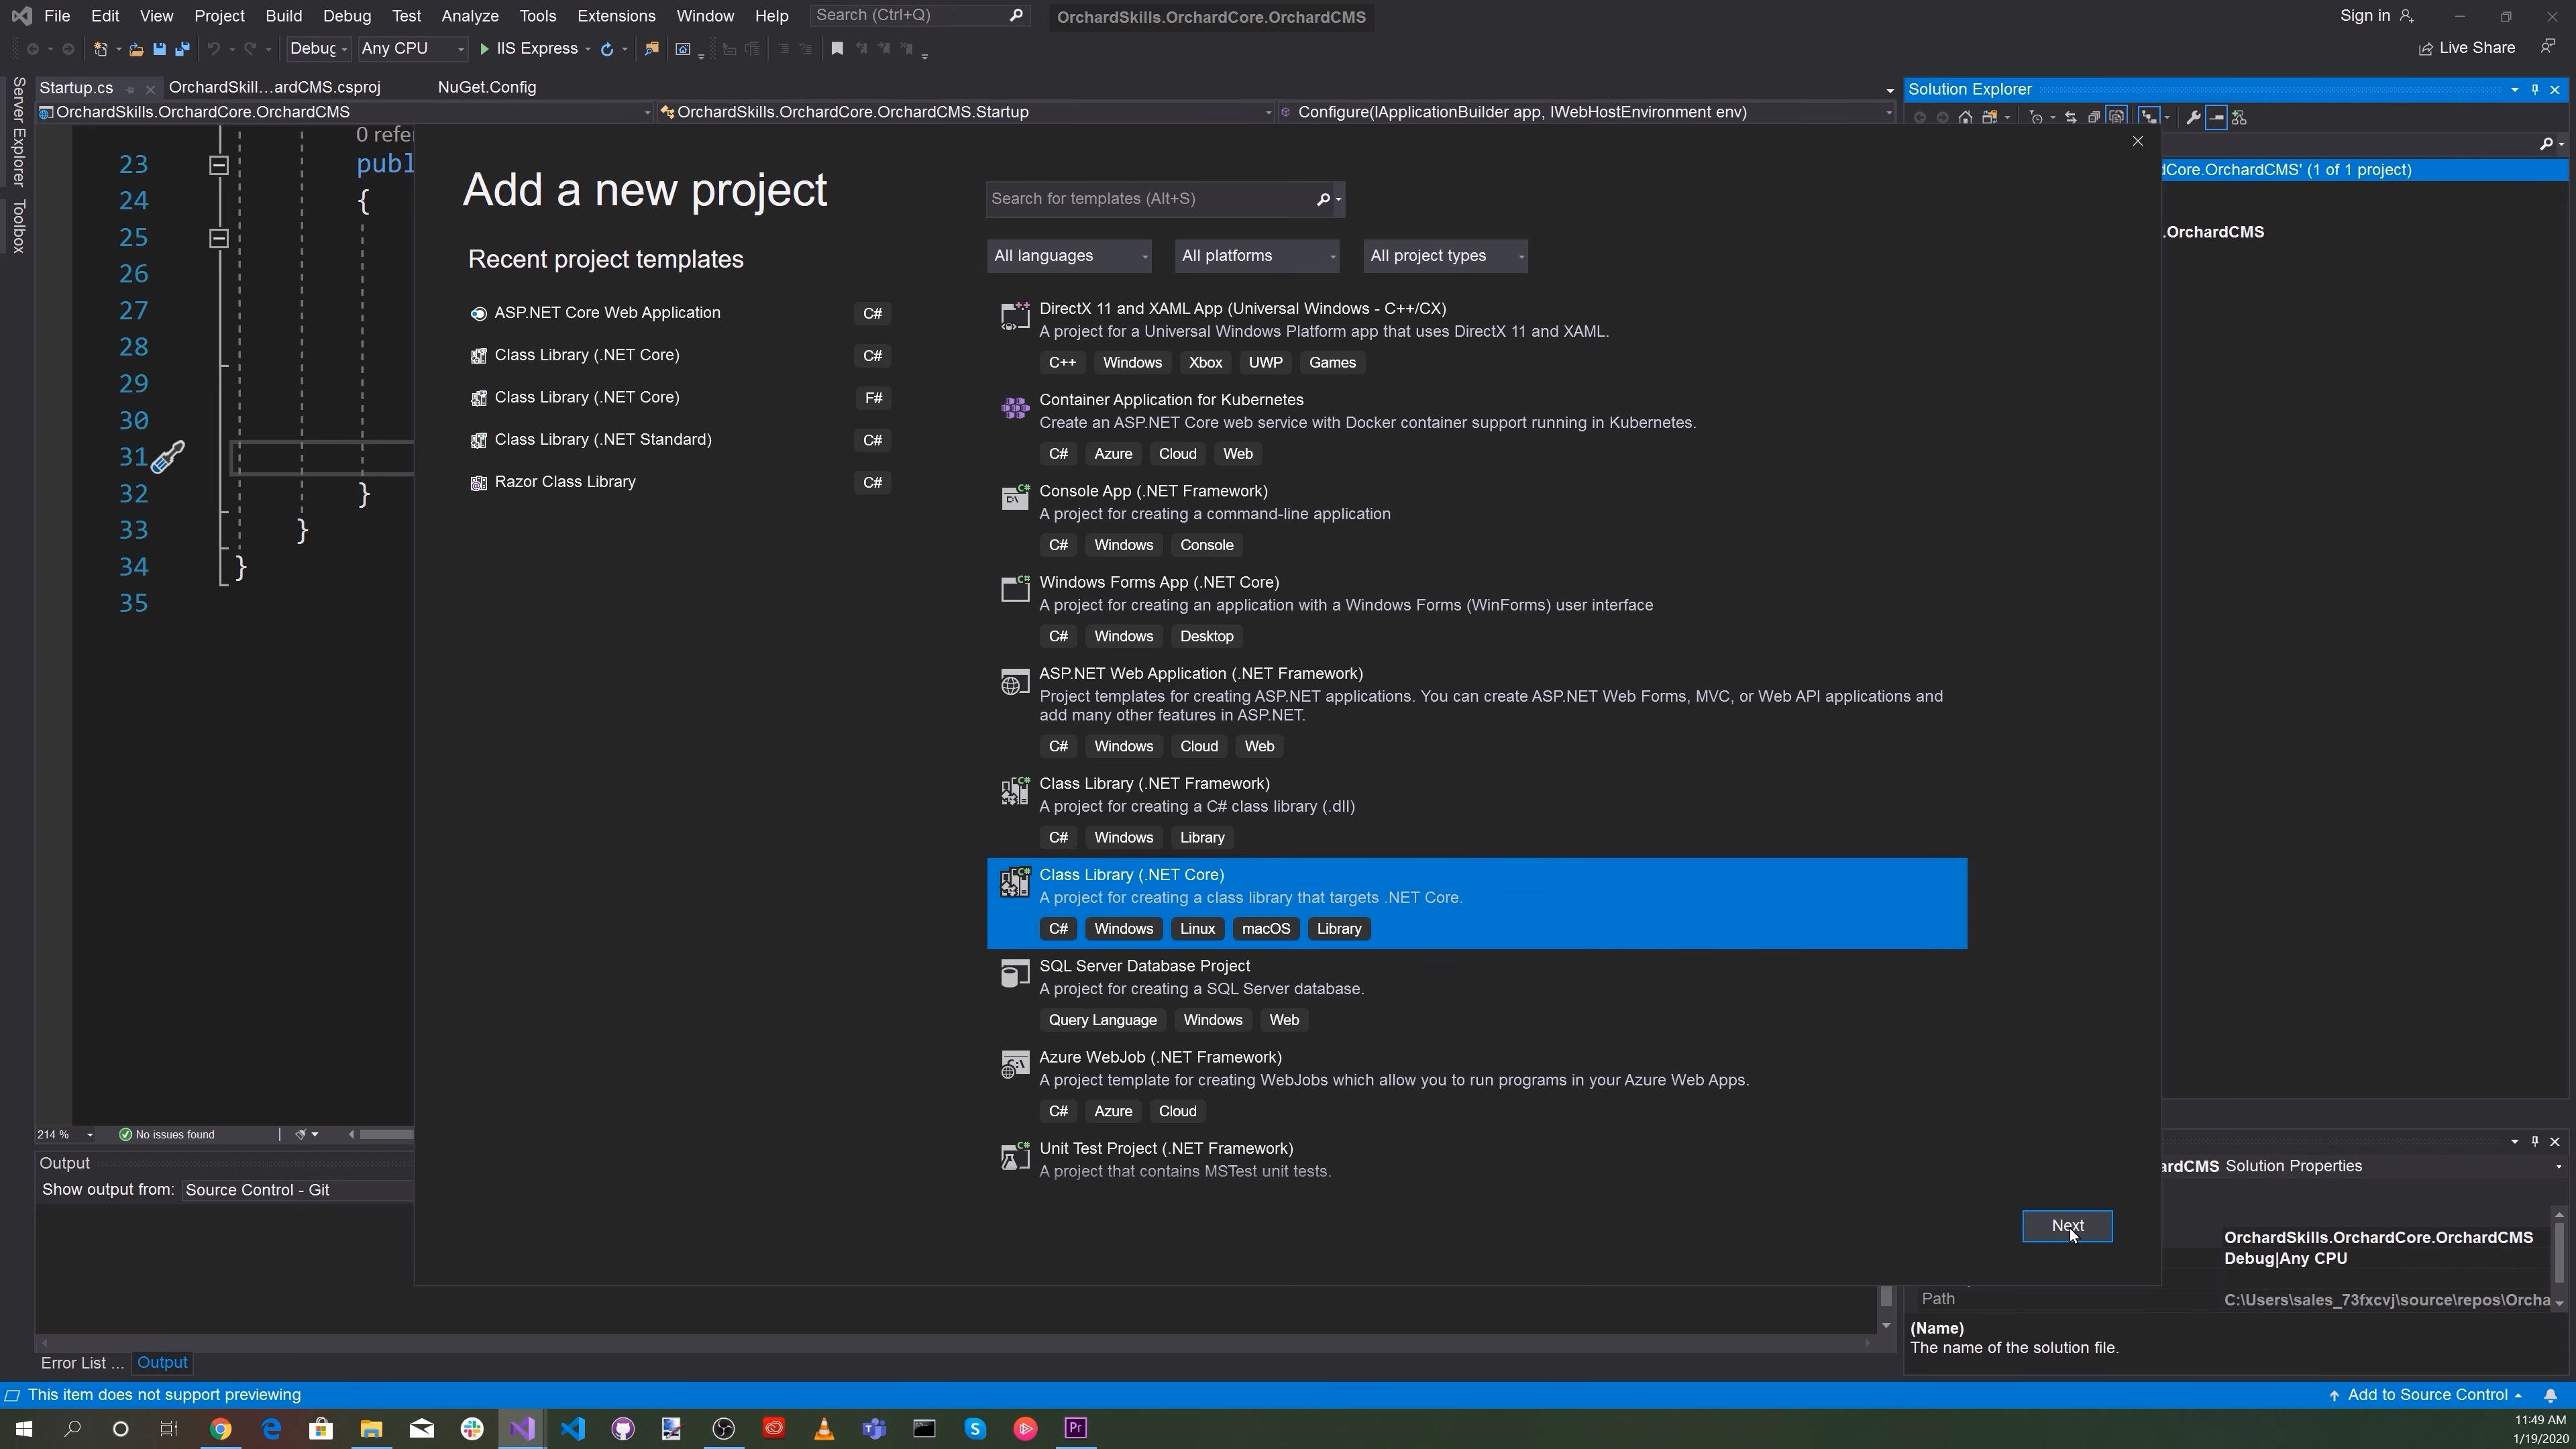Image resolution: width=2576 pixels, height=1449 pixels.
Task: Select recent Class Library (.NET Standard) template
Action: click(680, 440)
